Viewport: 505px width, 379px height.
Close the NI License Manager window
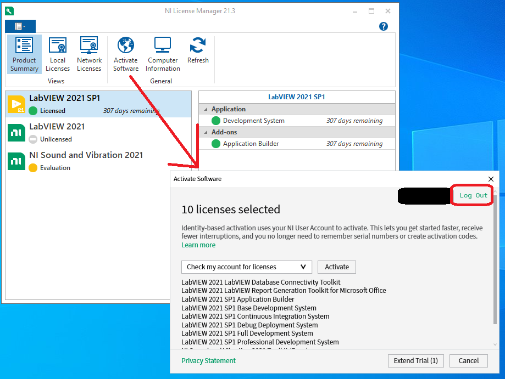click(x=388, y=12)
